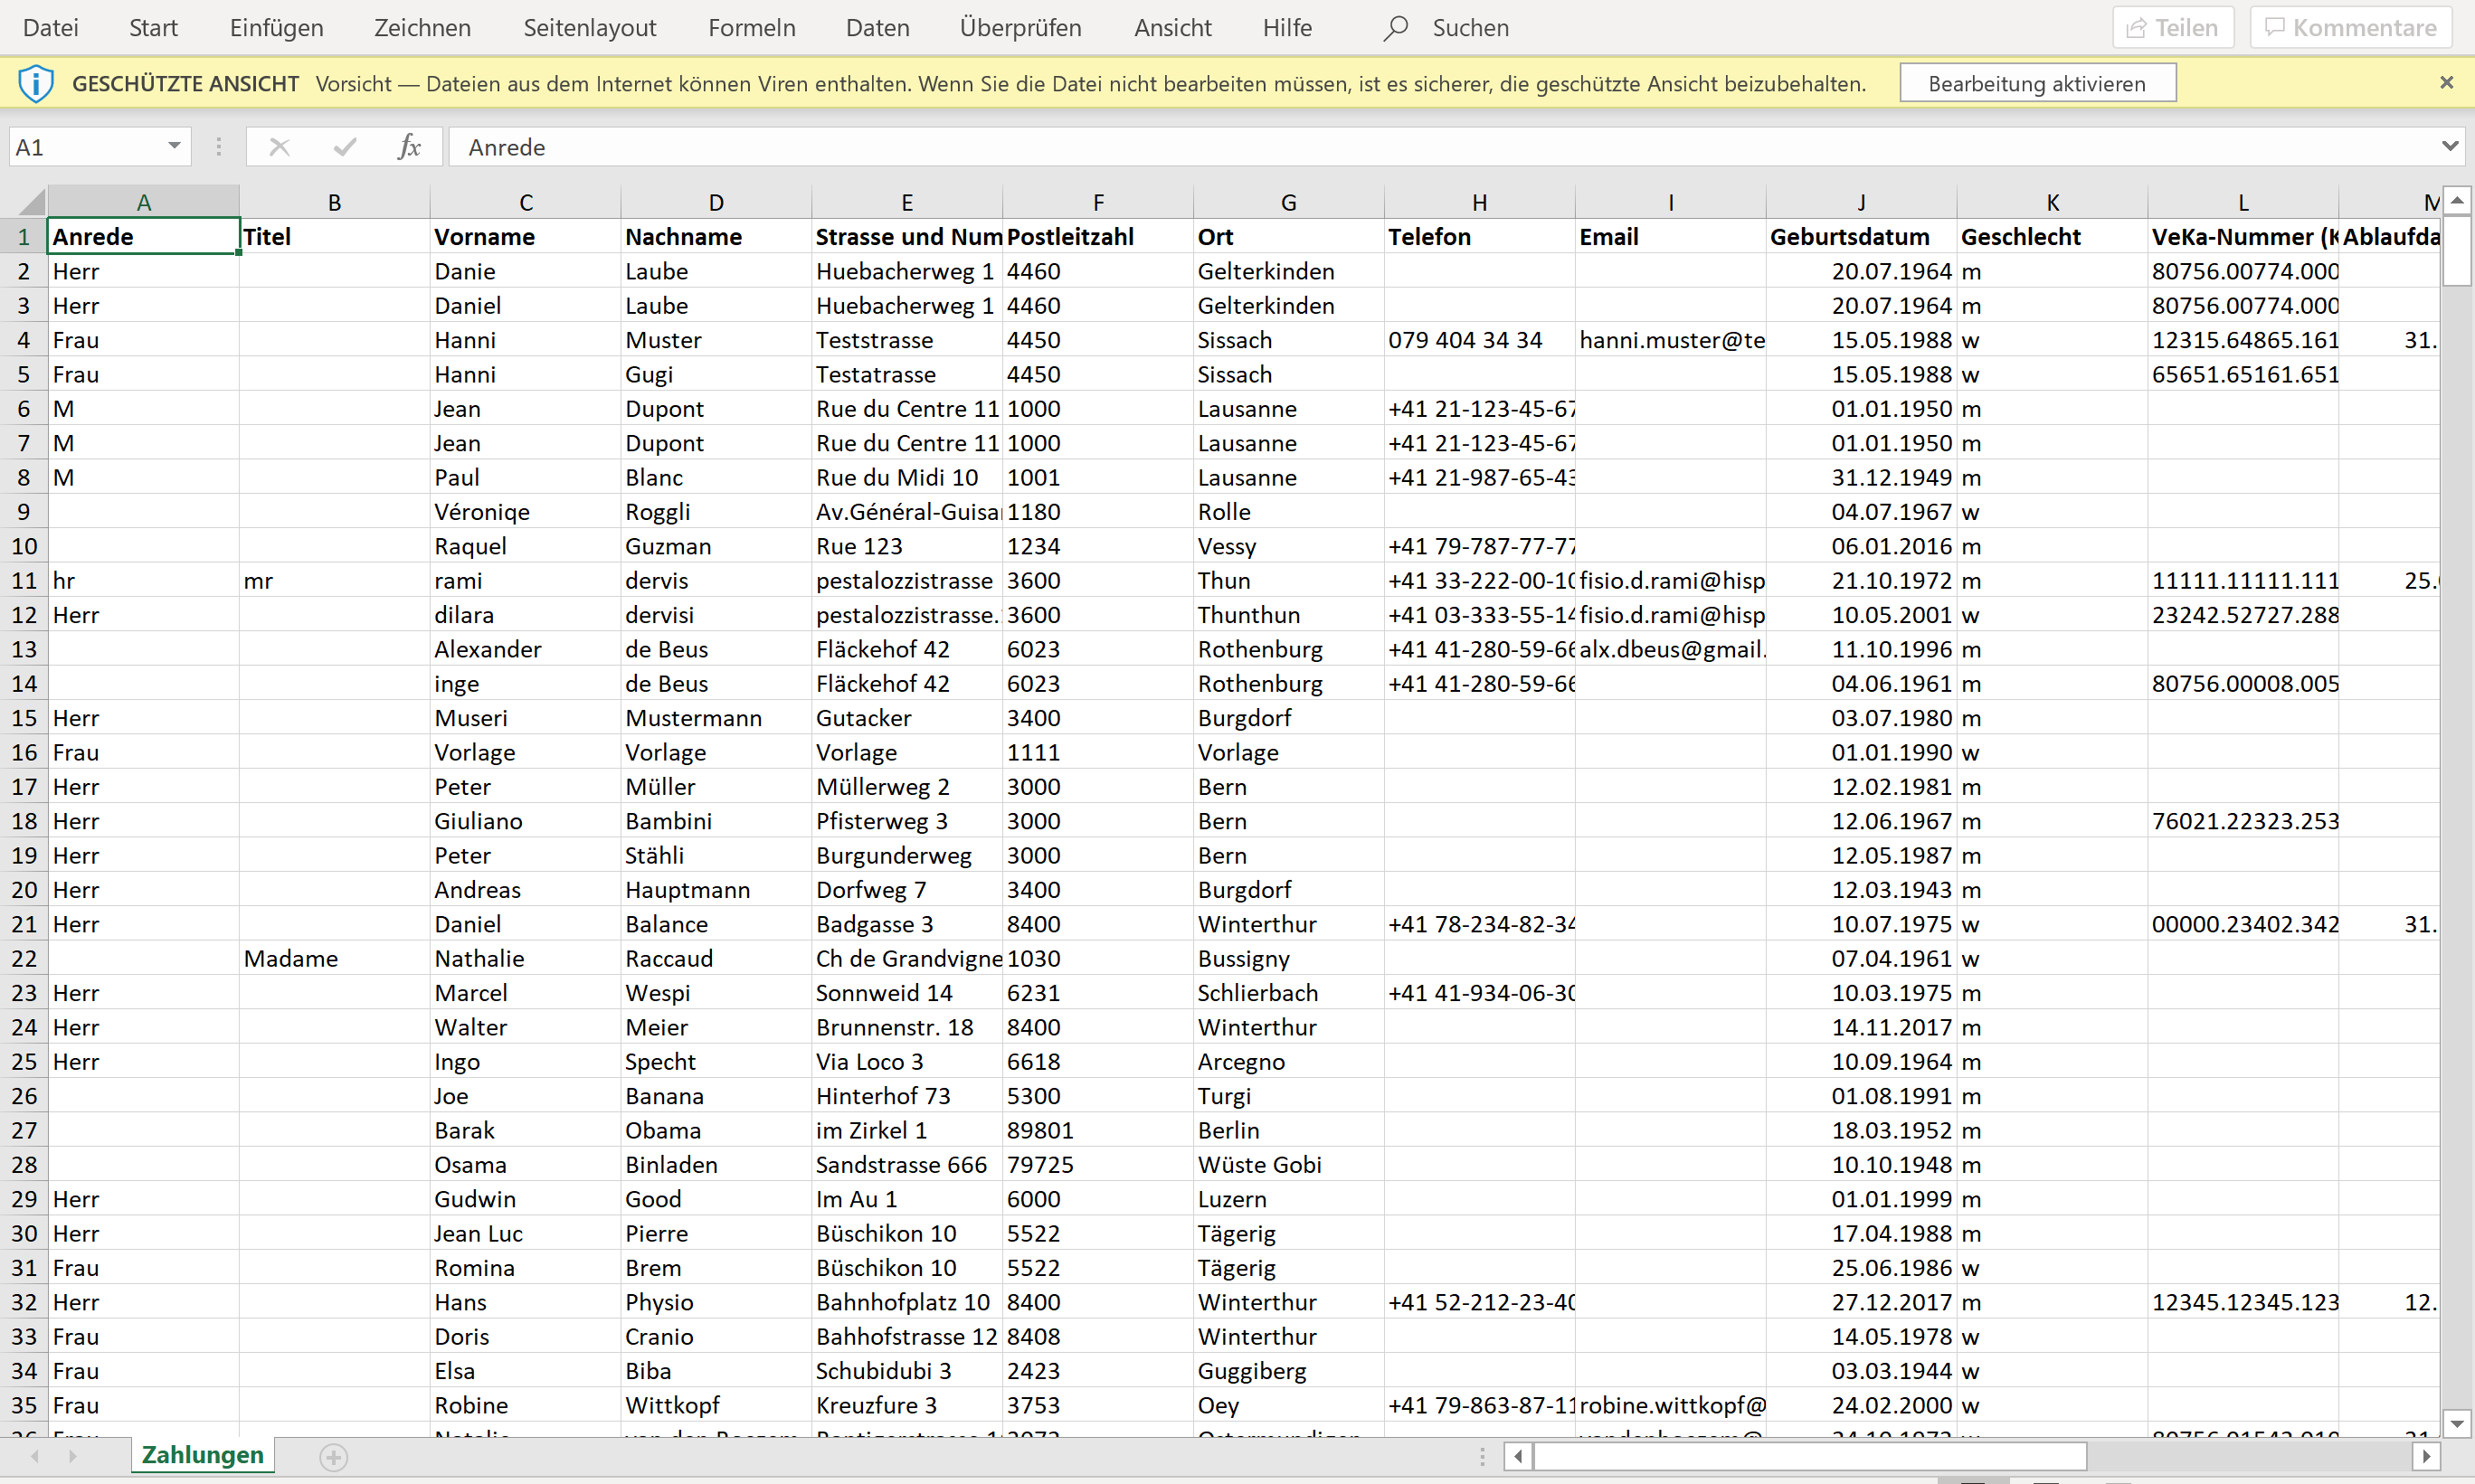Screen dimensions: 2475x1484
Task: Expand the formula bar with chevron
Action: pyautogui.click(x=2449, y=147)
